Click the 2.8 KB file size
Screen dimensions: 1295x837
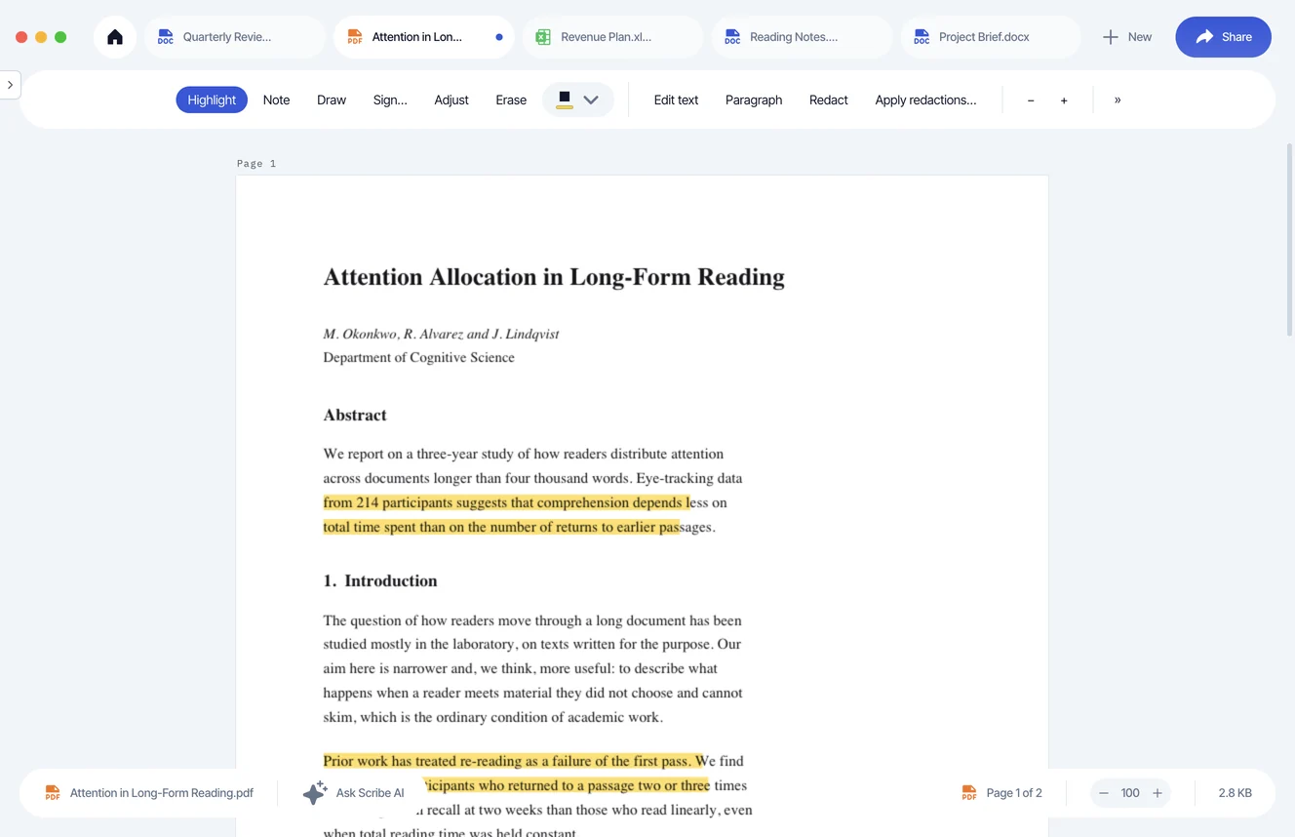1235,793
